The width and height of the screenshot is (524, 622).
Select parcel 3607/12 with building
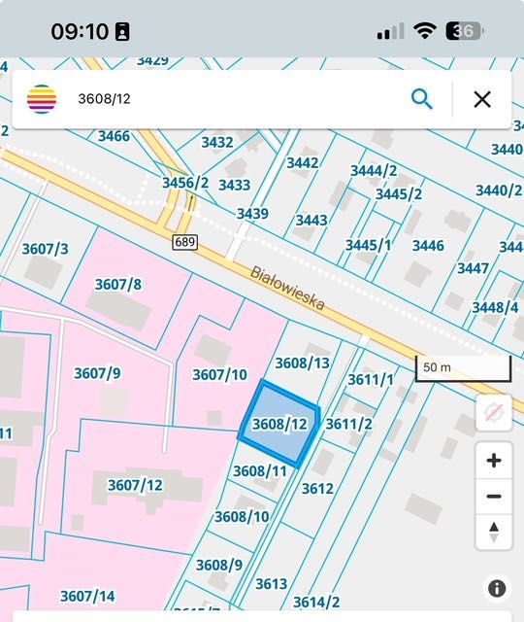(x=135, y=485)
